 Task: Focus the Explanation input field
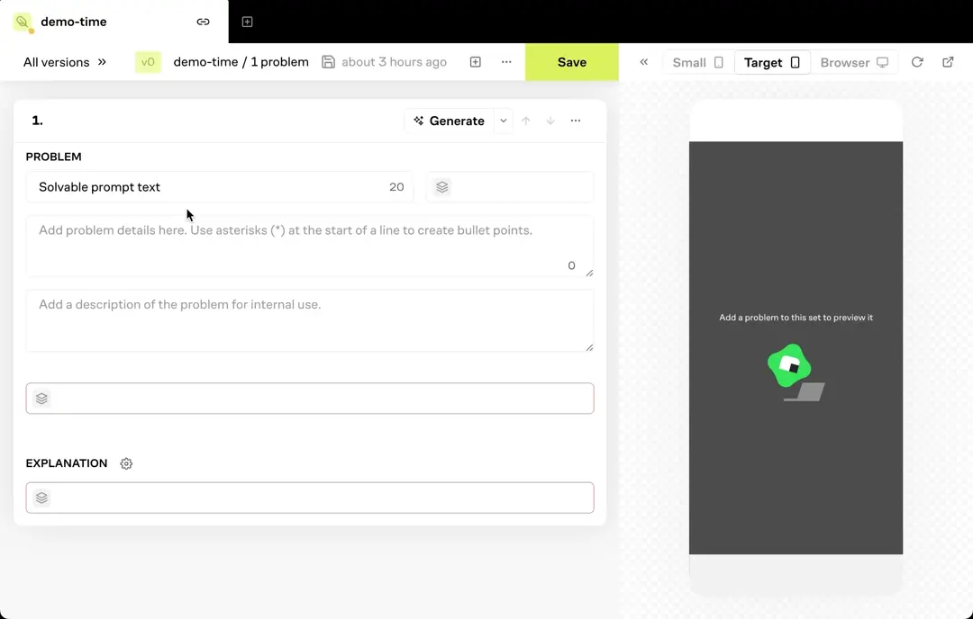coord(310,498)
